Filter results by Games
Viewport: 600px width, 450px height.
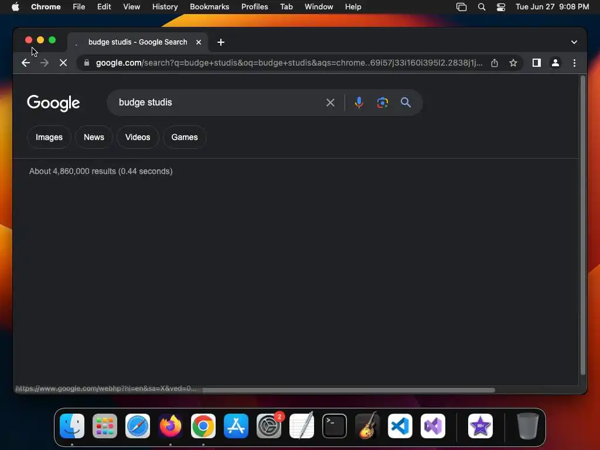click(x=185, y=137)
